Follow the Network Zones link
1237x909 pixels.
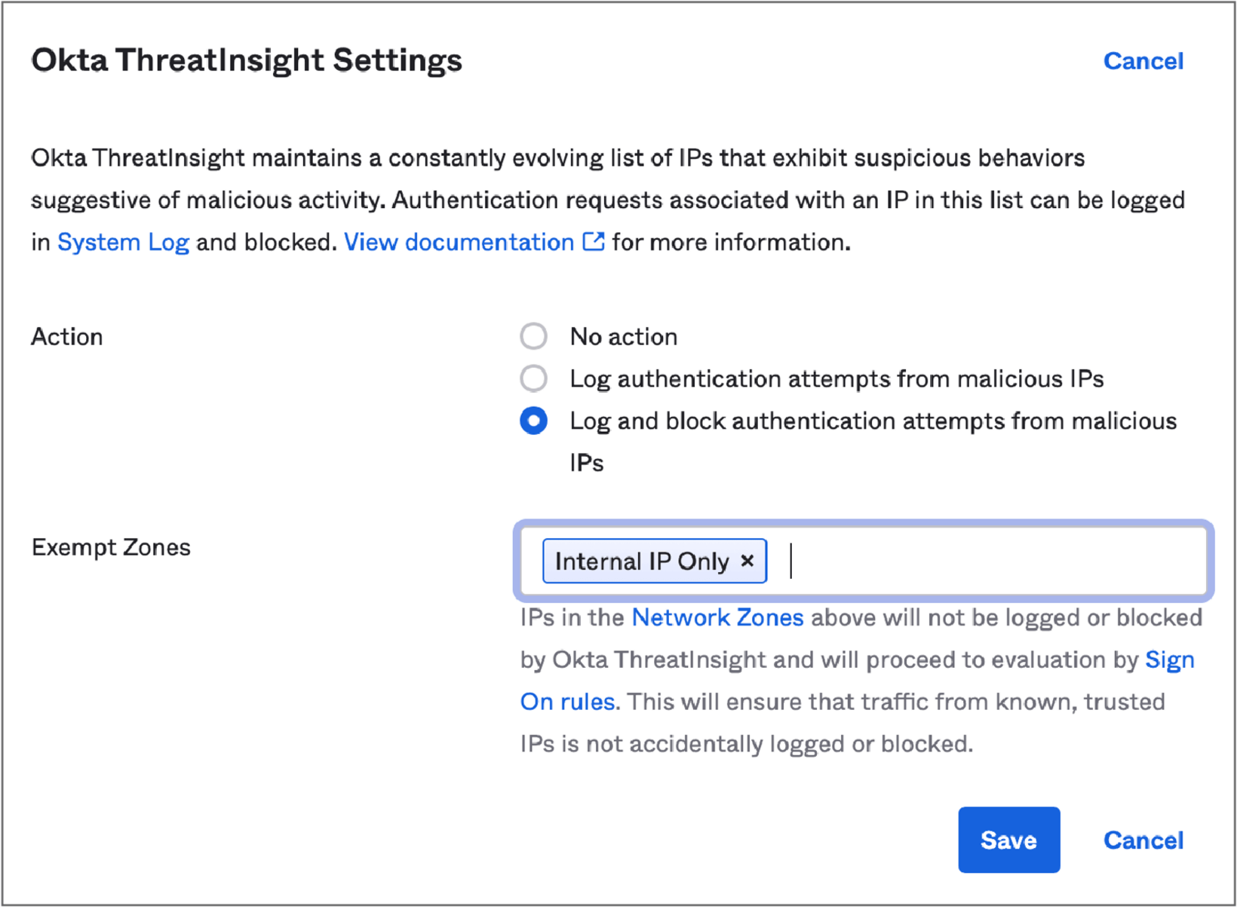click(717, 618)
